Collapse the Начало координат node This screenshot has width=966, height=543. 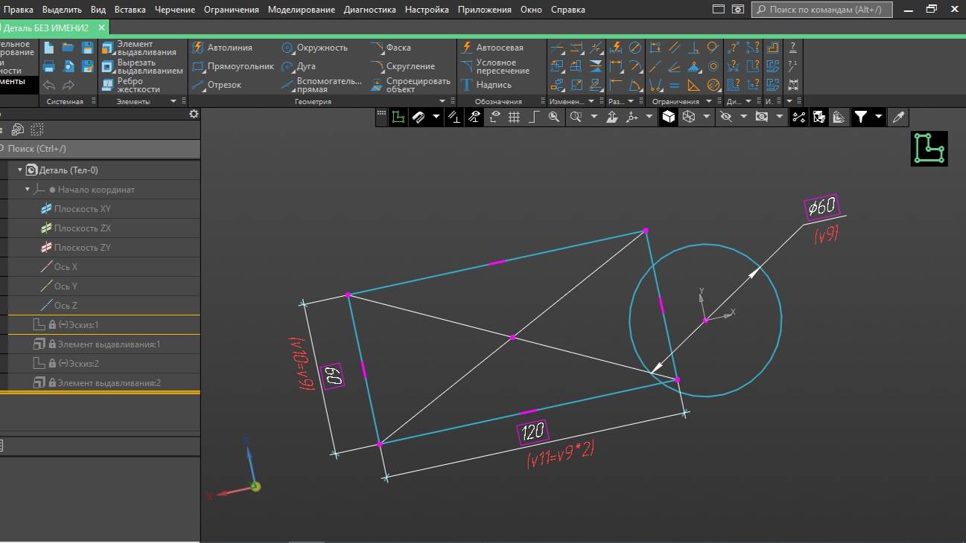pyautogui.click(x=28, y=190)
